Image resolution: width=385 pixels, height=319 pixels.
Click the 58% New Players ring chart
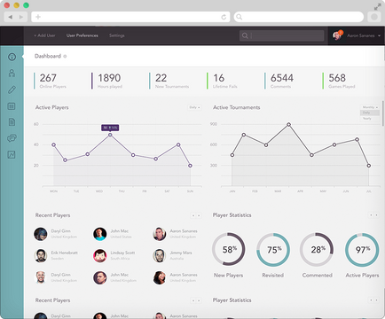[229, 249]
